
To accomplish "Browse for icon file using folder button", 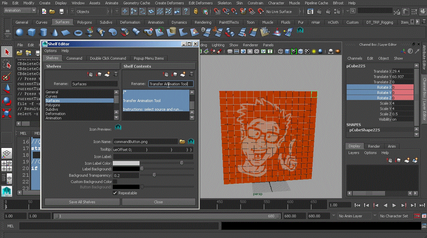I will 182,142.
